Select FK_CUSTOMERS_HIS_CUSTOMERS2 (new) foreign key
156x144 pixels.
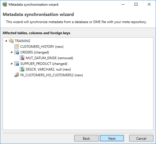click(51, 75)
